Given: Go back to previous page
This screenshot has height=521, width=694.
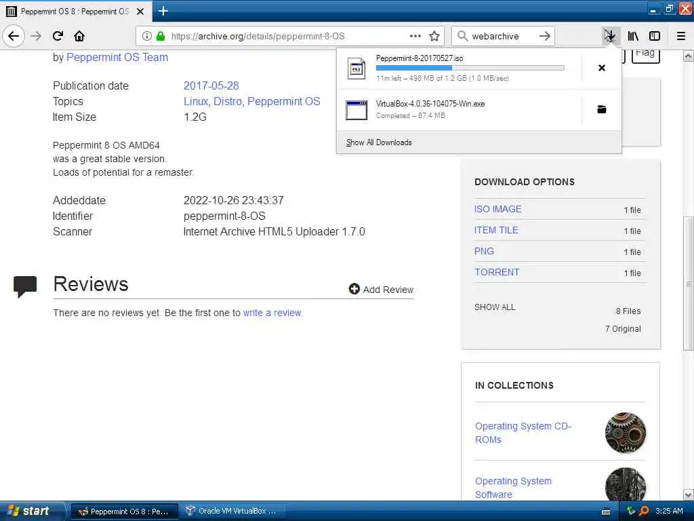Looking at the screenshot, I should [x=14, y=36].
